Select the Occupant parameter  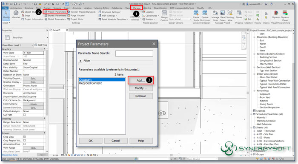click(102, 79)
